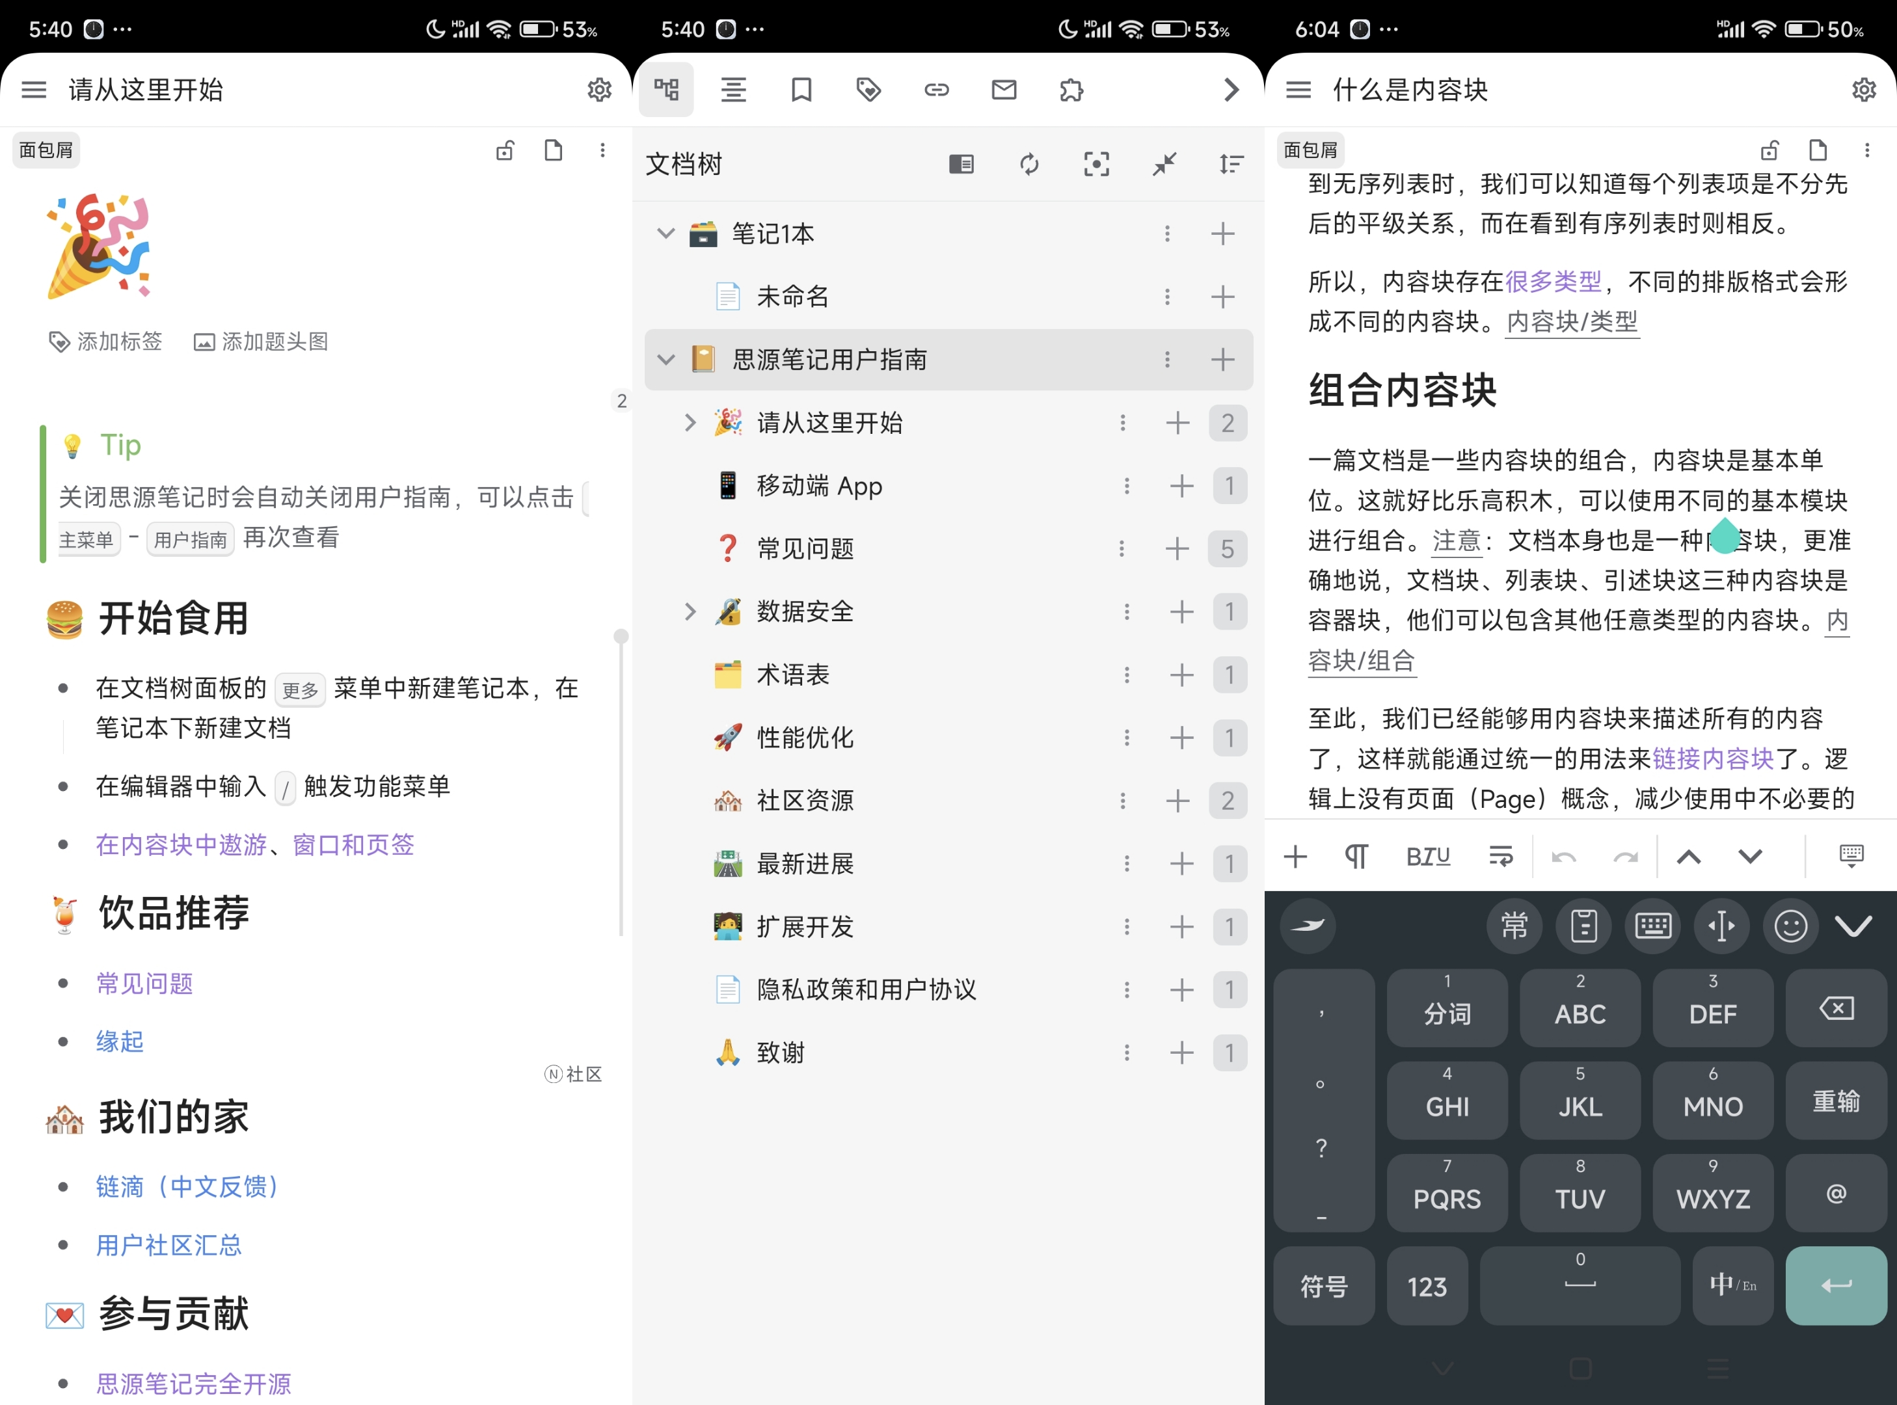Open more options for 常见问题 document

click(x=1122, y=548)
